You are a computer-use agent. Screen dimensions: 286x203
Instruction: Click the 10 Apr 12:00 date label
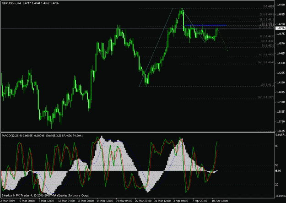click(x=220, y=201)
